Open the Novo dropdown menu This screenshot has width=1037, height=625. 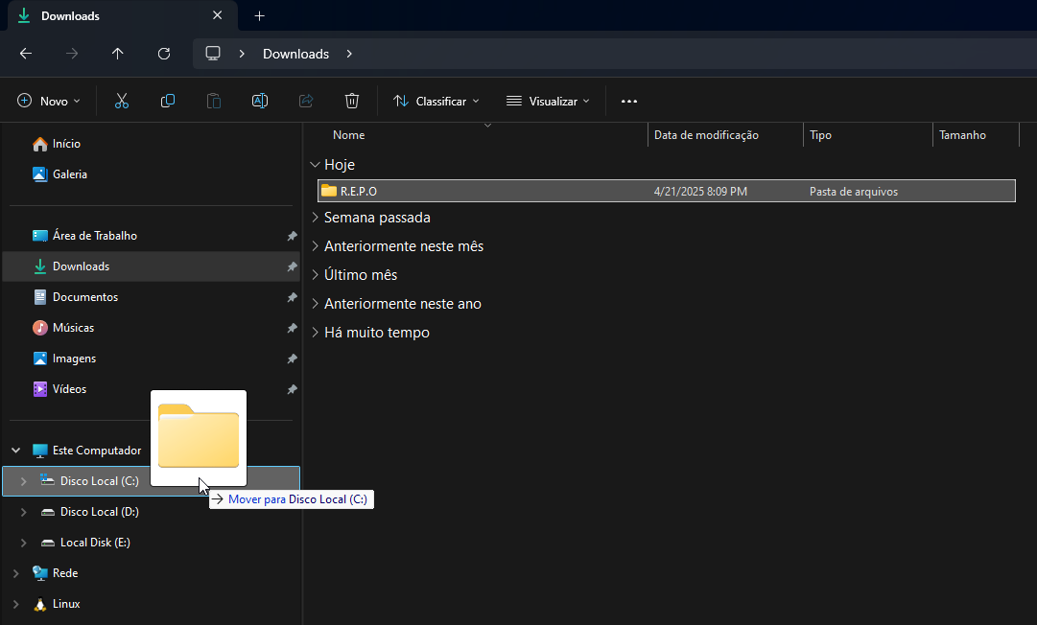pos(49,101)
